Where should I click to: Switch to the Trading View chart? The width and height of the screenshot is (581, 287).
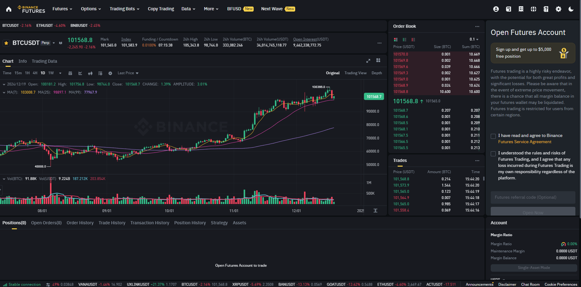(355, 73)
